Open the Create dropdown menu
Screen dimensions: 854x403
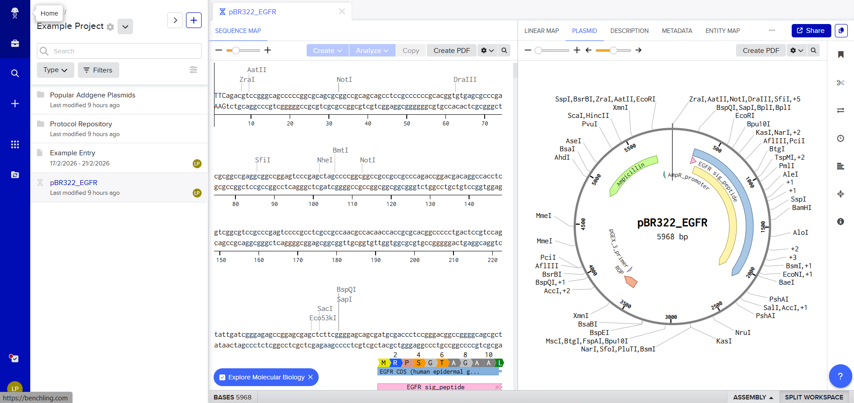[x=327, y=51]
